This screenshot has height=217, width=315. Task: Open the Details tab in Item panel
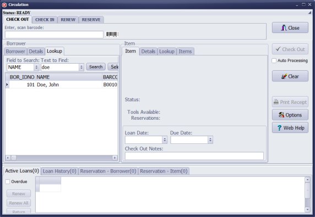tap(148, 52)
